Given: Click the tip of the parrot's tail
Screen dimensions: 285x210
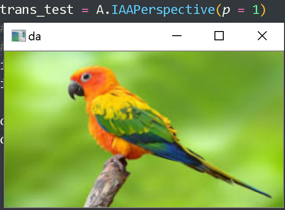Looking at the screenshot, I should [268, 195].
